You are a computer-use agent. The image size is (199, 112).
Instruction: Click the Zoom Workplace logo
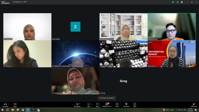[x=6, y=2]
